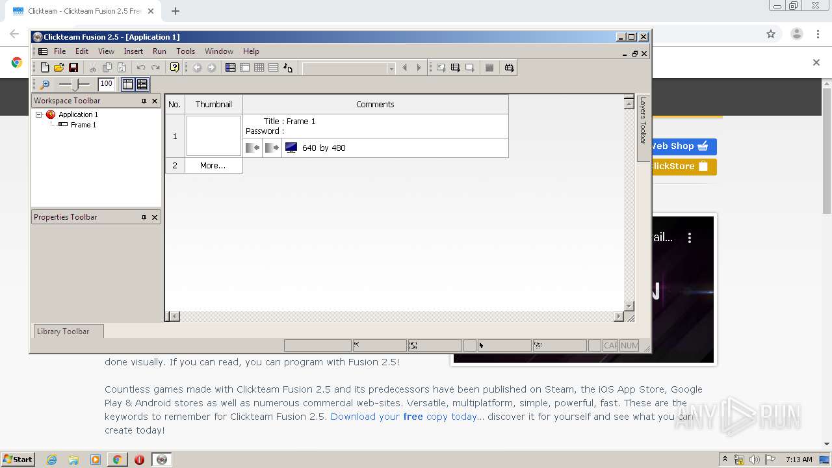Click the storyboard horizontal scrollbar left arrow
The height and width of the screenshot is (468, 832).
pyautogui.click(x=175, y=317)
